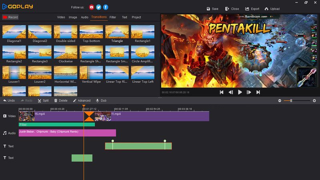Step forward one frame

click(249, 92)
